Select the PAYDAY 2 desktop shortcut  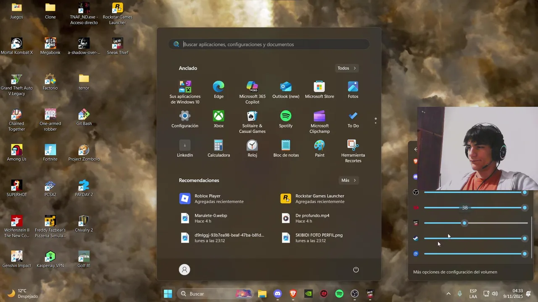[x=84, y=188]
